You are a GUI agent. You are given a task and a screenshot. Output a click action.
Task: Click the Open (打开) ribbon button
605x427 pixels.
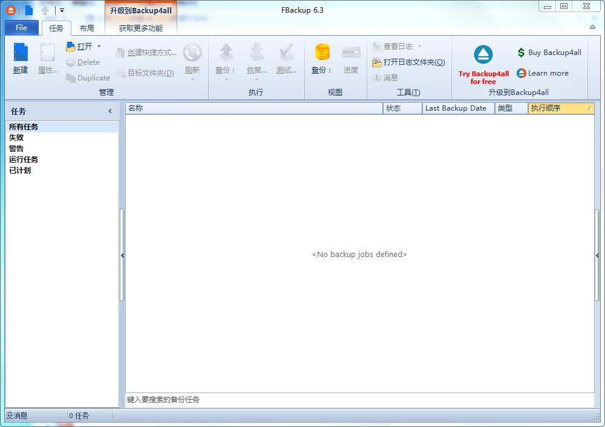tap(79, 47)
